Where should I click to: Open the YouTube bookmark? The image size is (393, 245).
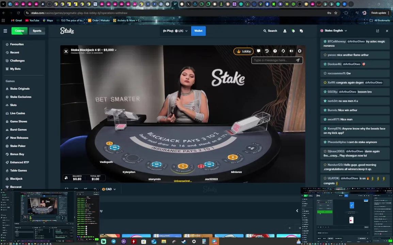(32, 20)
